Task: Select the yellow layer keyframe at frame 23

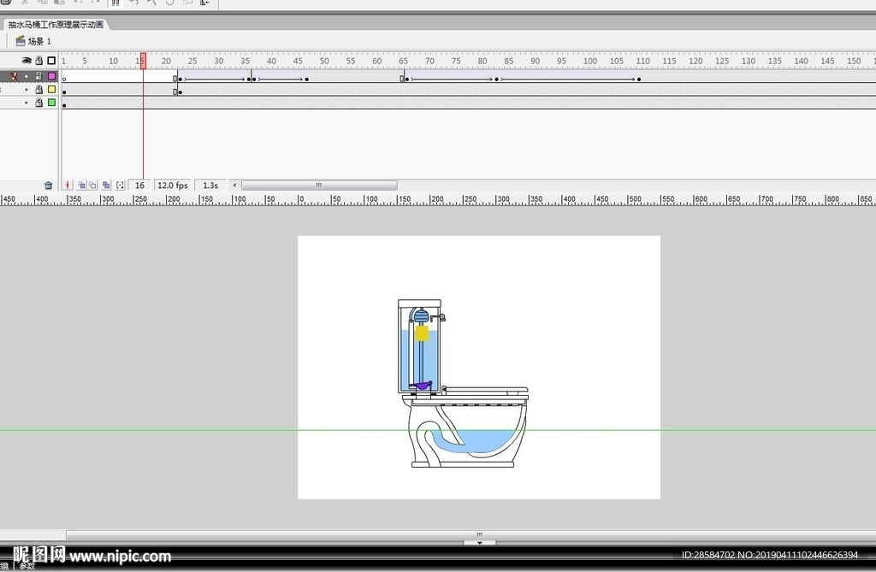Action: pos(180,92)
